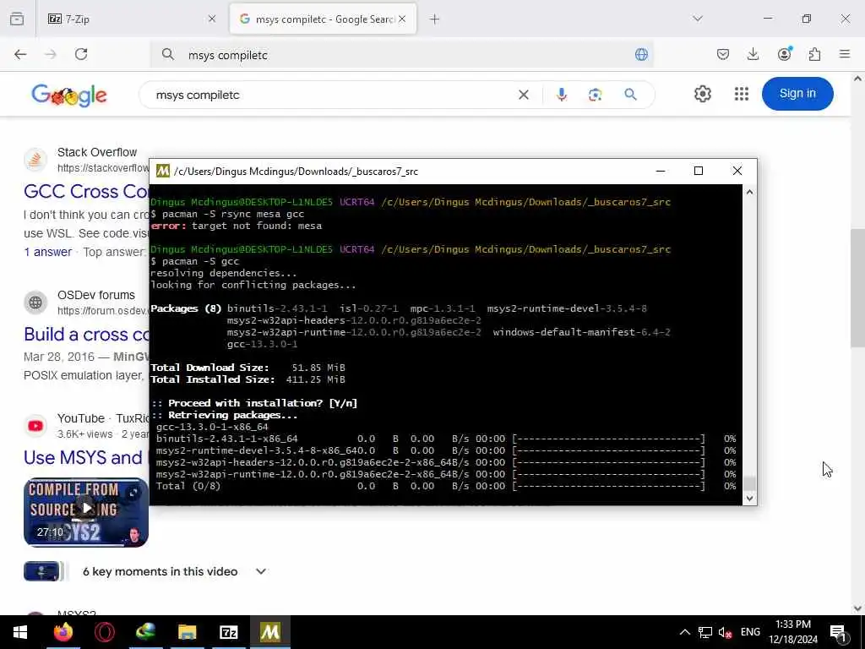Switch to the 7-Zip tab

coord(129,19)
